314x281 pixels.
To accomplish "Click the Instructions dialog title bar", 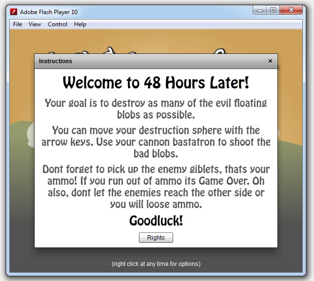I will (x=146, y=61).
